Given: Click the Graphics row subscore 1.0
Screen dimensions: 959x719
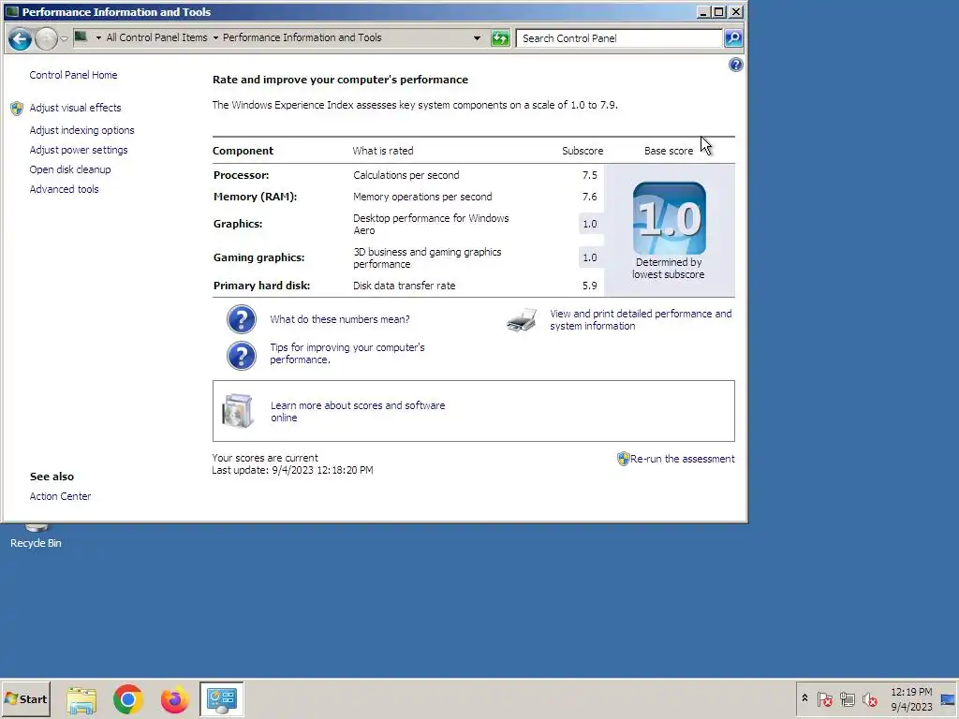Looking at the screenshot, I should pos(590,225).
